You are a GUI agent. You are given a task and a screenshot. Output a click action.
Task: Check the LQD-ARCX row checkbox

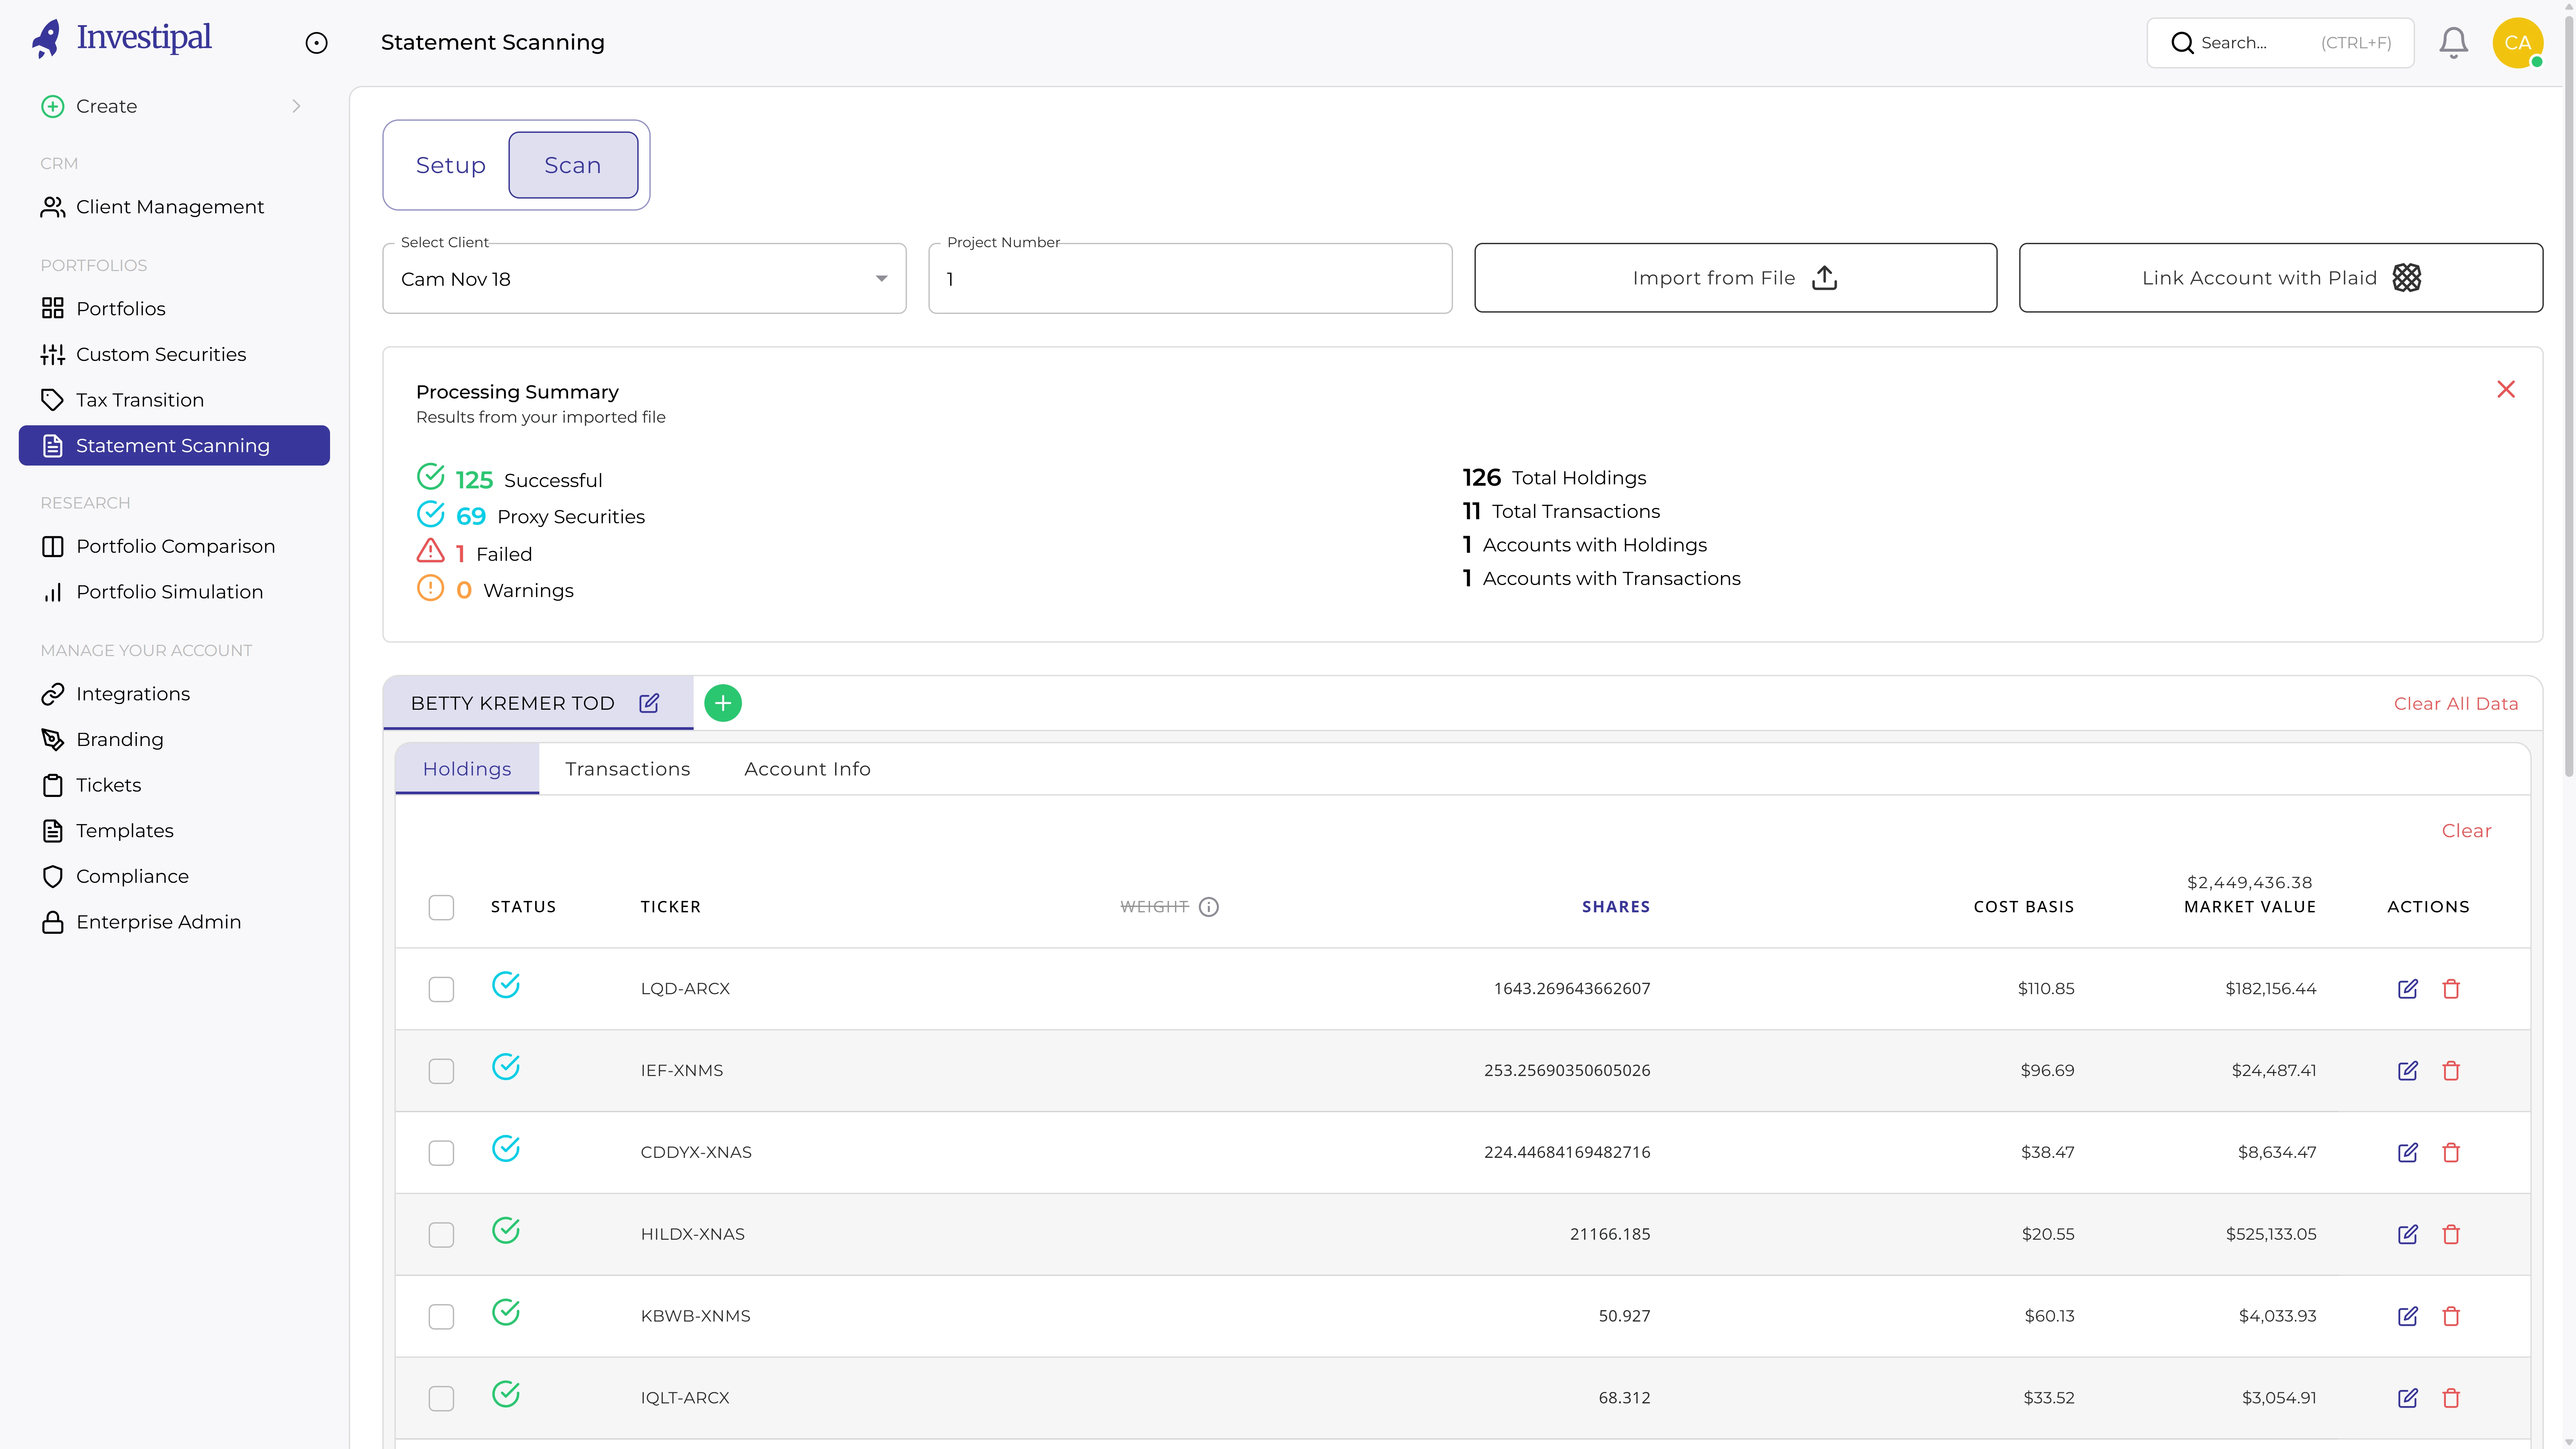tap(441, 989)
